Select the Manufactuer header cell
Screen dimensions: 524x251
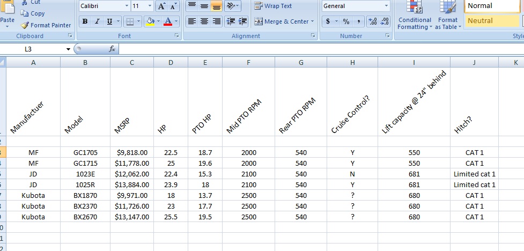click(x=33, y=101)
